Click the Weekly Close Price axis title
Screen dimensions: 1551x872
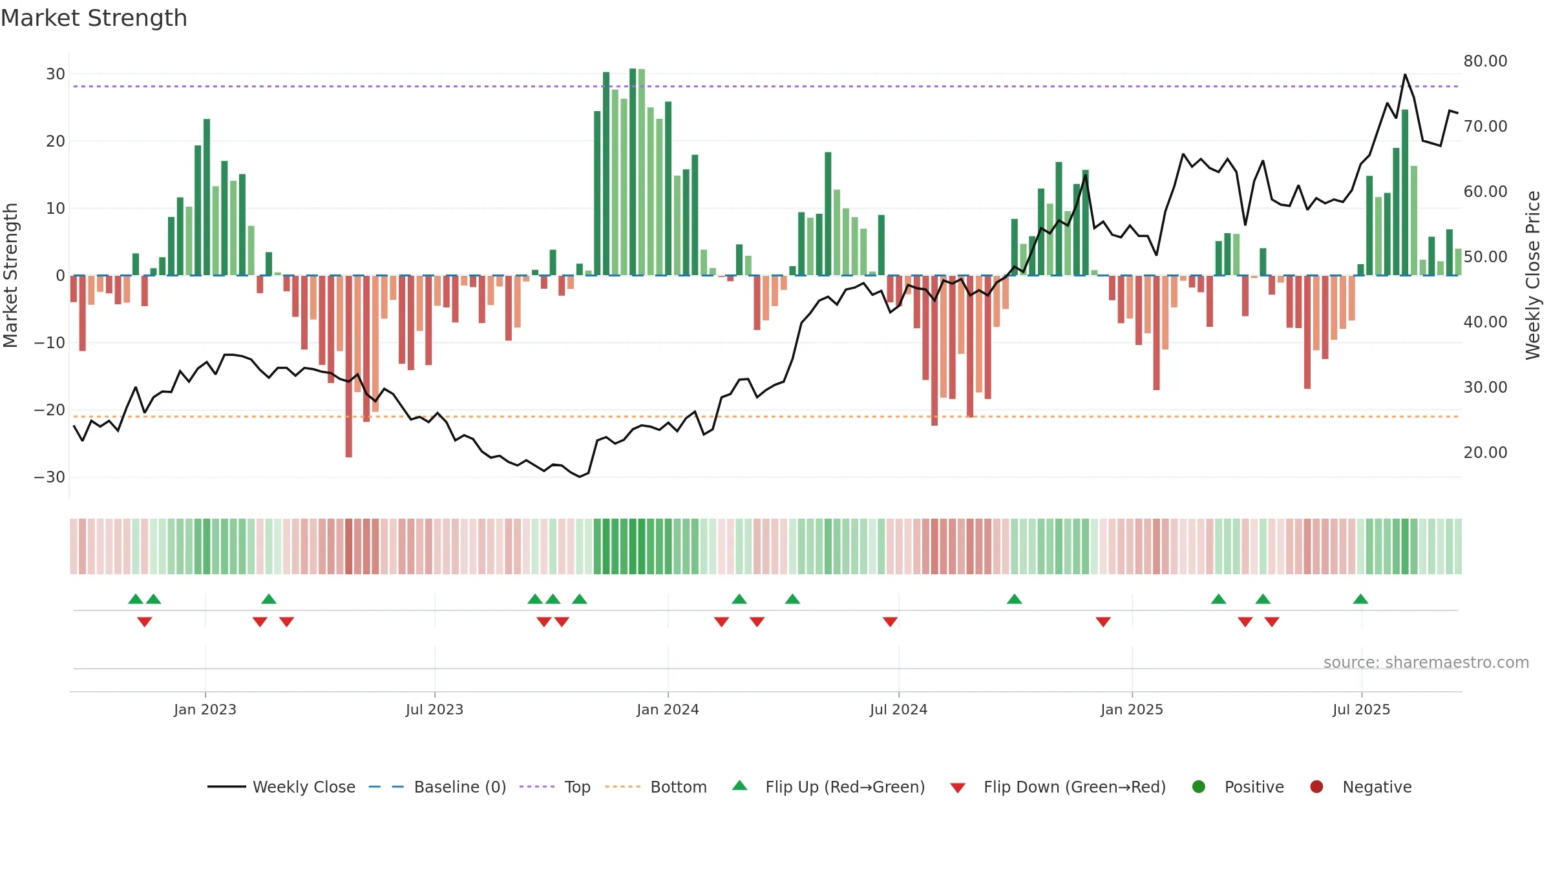[1533, 275]
